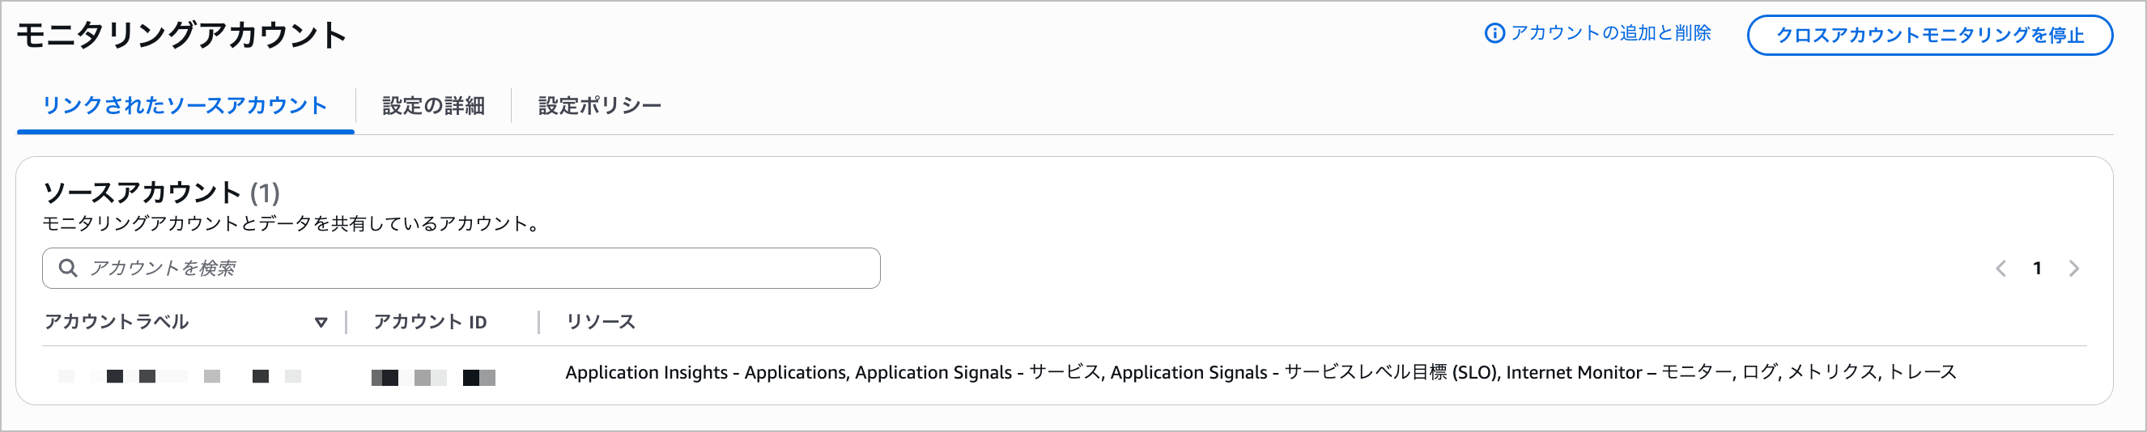Toggle the sort triangle on アカウントラベル
This screenshot has height=432, width=2147.
321,322
